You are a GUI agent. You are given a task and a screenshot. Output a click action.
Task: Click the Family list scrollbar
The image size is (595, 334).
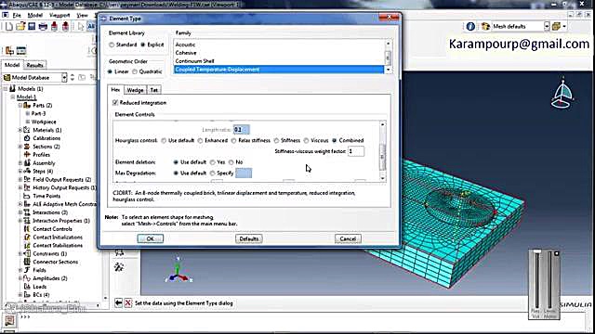coord(388,57)
